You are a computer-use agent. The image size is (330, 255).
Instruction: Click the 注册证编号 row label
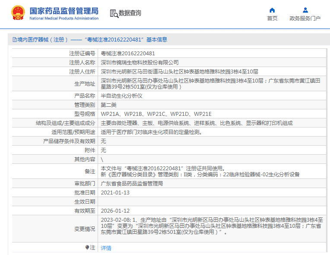click(x=82, y=54)
